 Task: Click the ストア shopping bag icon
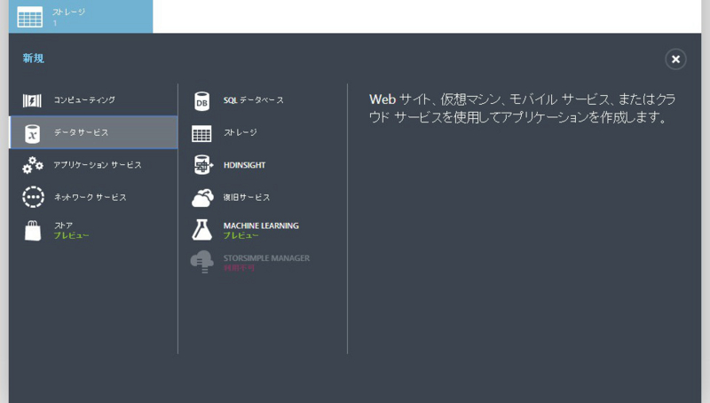[x=33, y=231]
